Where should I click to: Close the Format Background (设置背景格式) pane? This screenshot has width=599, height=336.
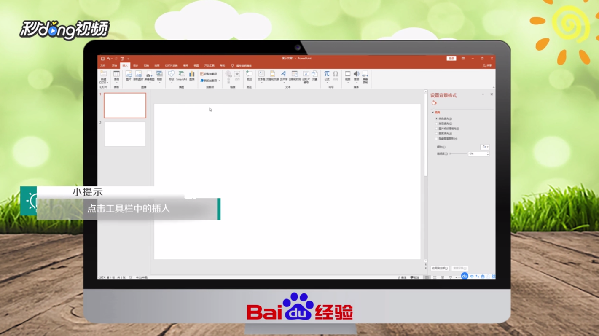pos(492,94)
